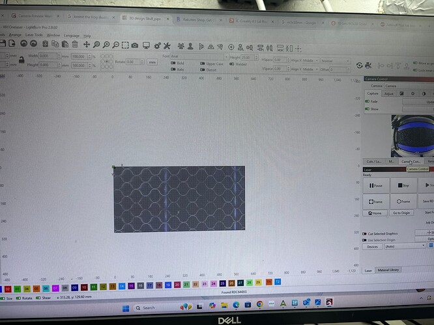Image resolution: width=434 pixels, height=325 pixels.
Task: Open the Laser Tools menu
Action: tap(34, 35)
